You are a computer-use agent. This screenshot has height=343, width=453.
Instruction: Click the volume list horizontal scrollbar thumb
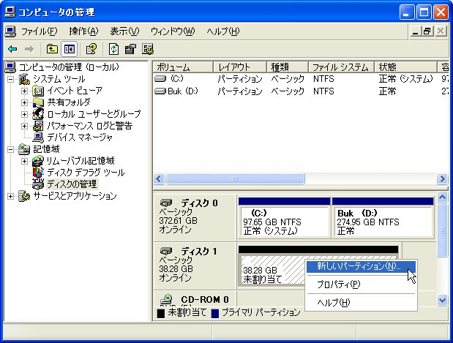click(x=234, y=179)
